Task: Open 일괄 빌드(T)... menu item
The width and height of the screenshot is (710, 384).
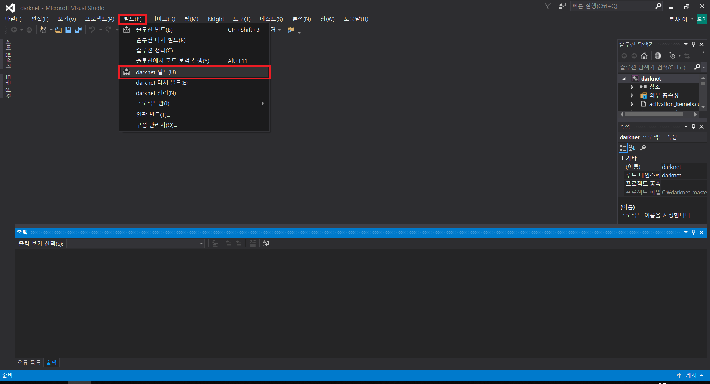Action: (x=195, y=115)
